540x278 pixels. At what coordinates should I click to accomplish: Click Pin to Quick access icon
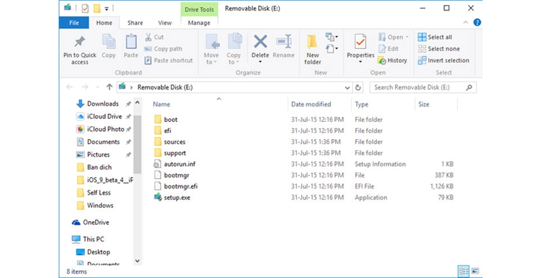point(79,42)
